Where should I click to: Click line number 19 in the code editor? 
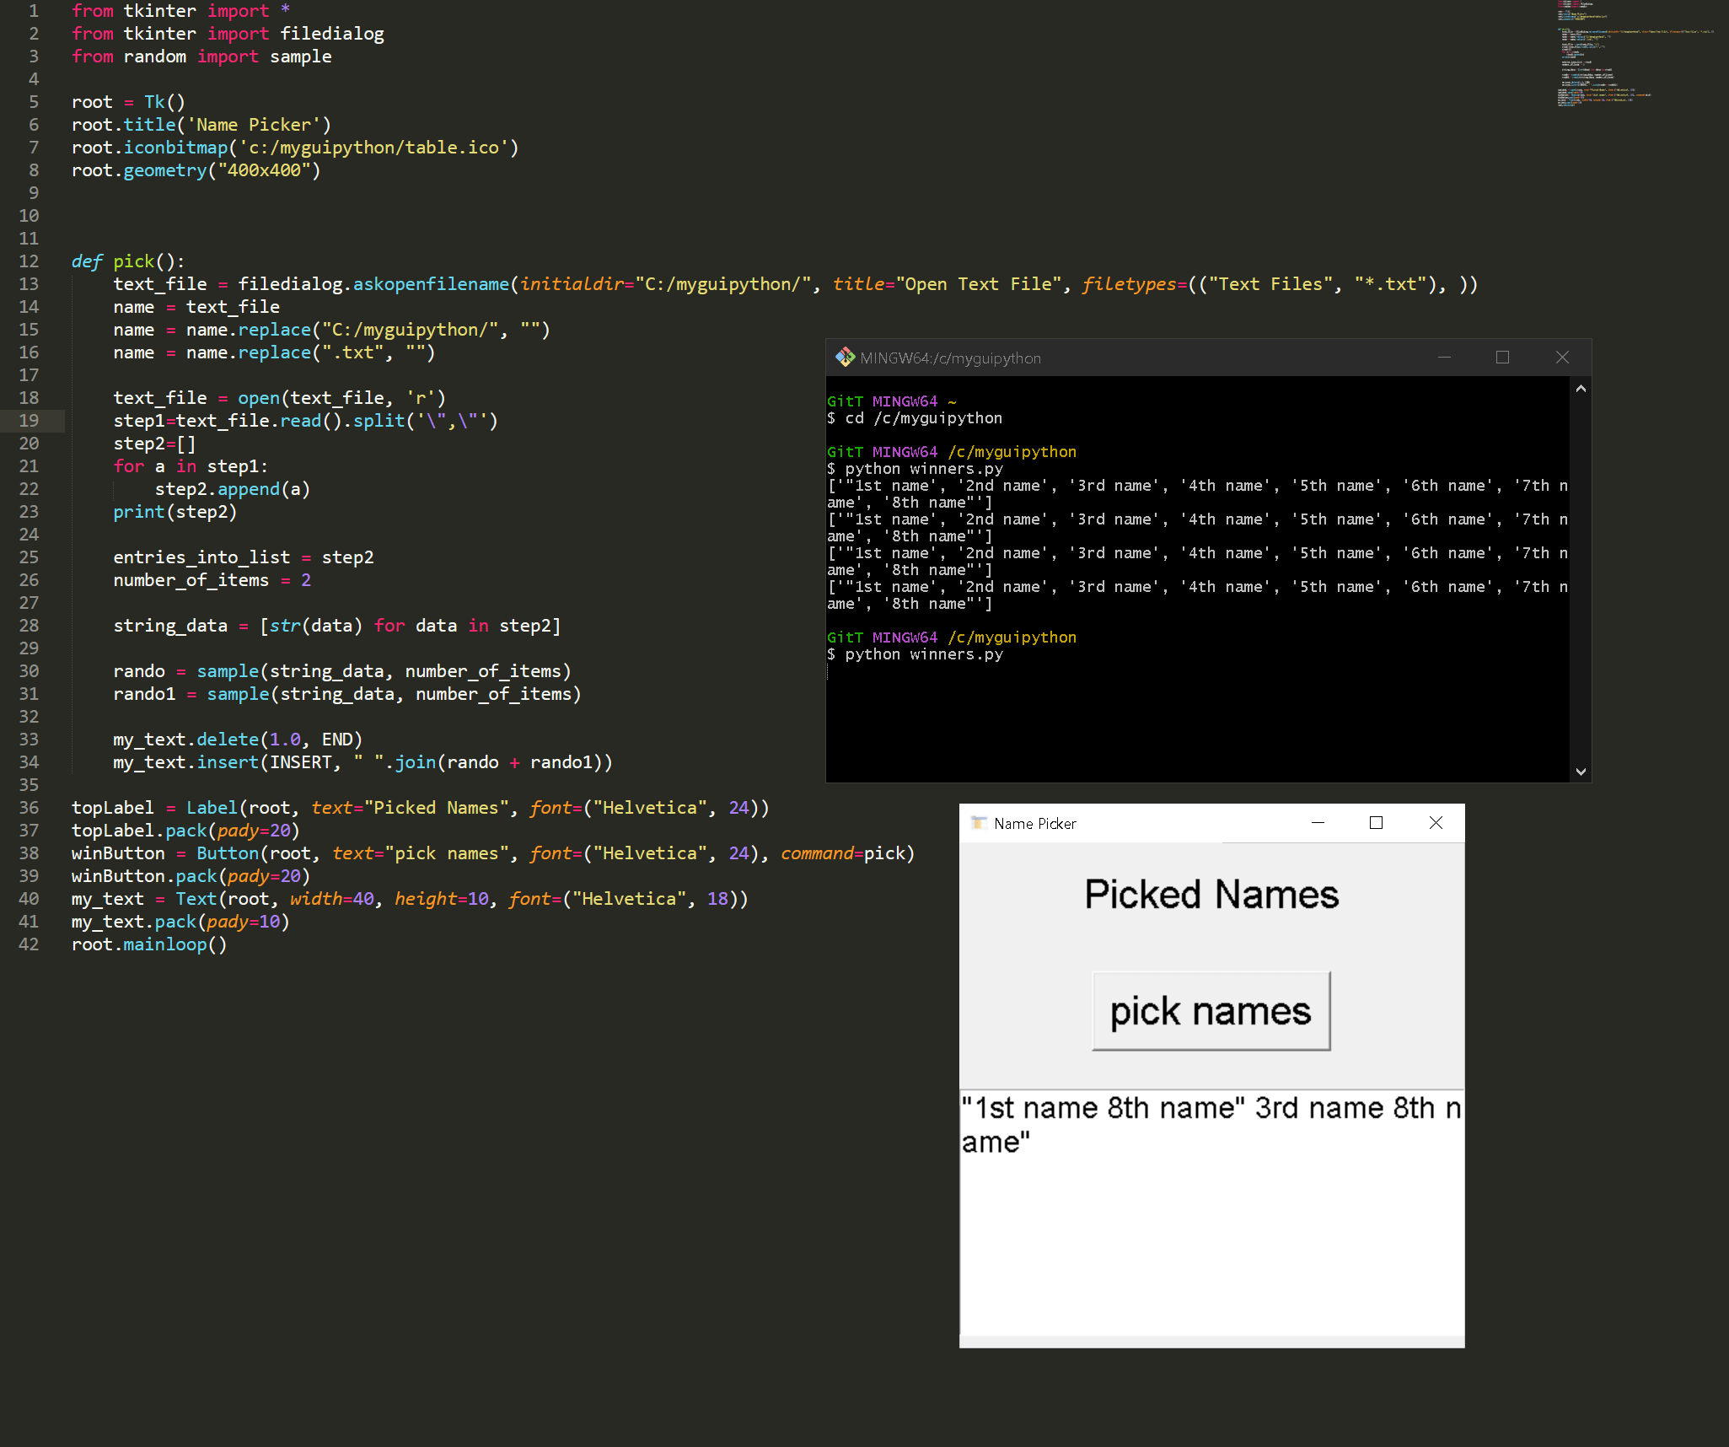tap(30, 420)
